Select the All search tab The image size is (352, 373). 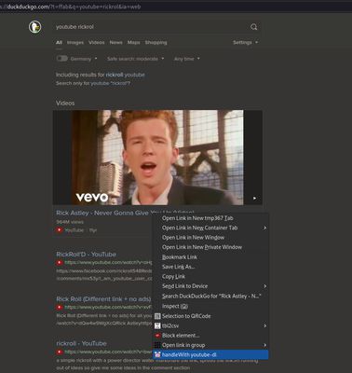59,43
